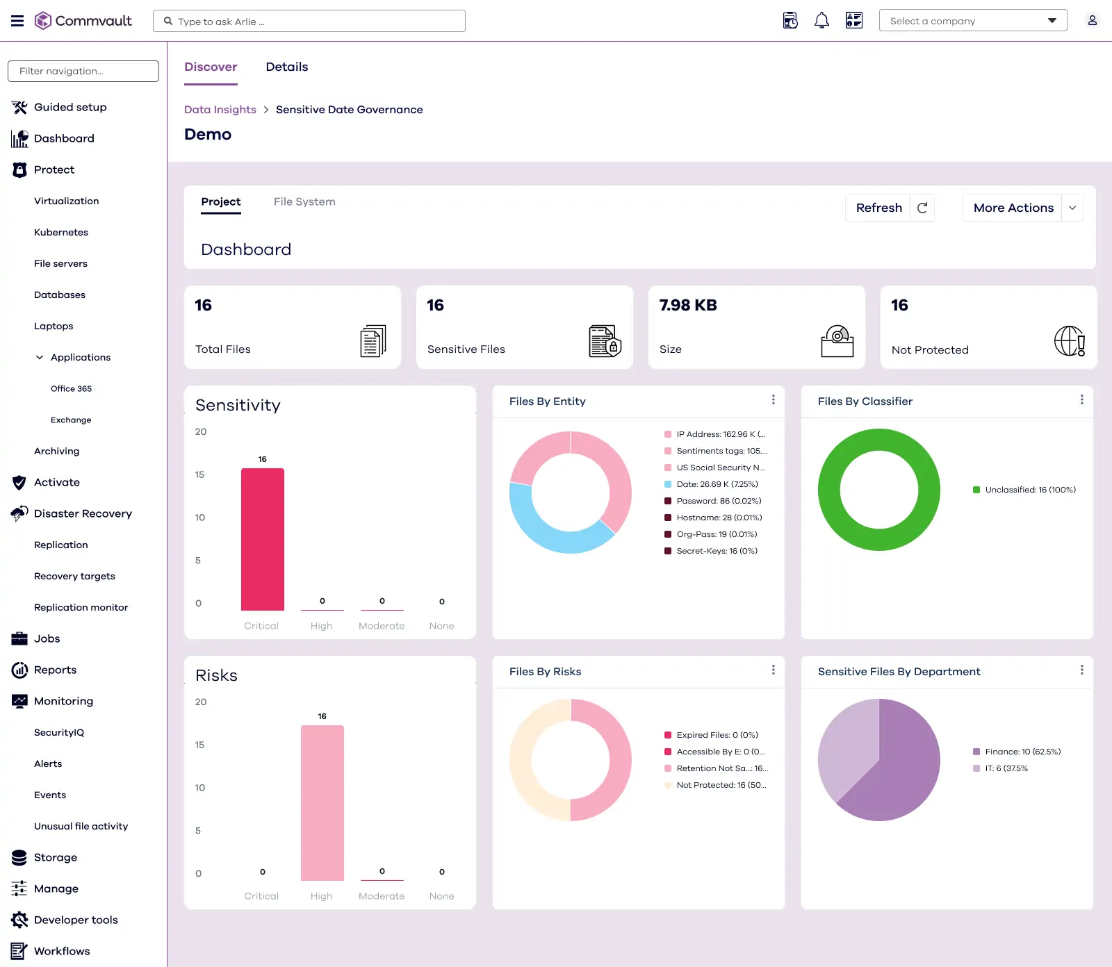This screenshot has height=967, width=1112.
Task: Click the Commvault logo
Action: point(83,21)
